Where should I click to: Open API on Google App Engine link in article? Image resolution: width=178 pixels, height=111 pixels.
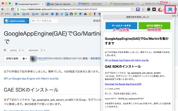point(31,79)
